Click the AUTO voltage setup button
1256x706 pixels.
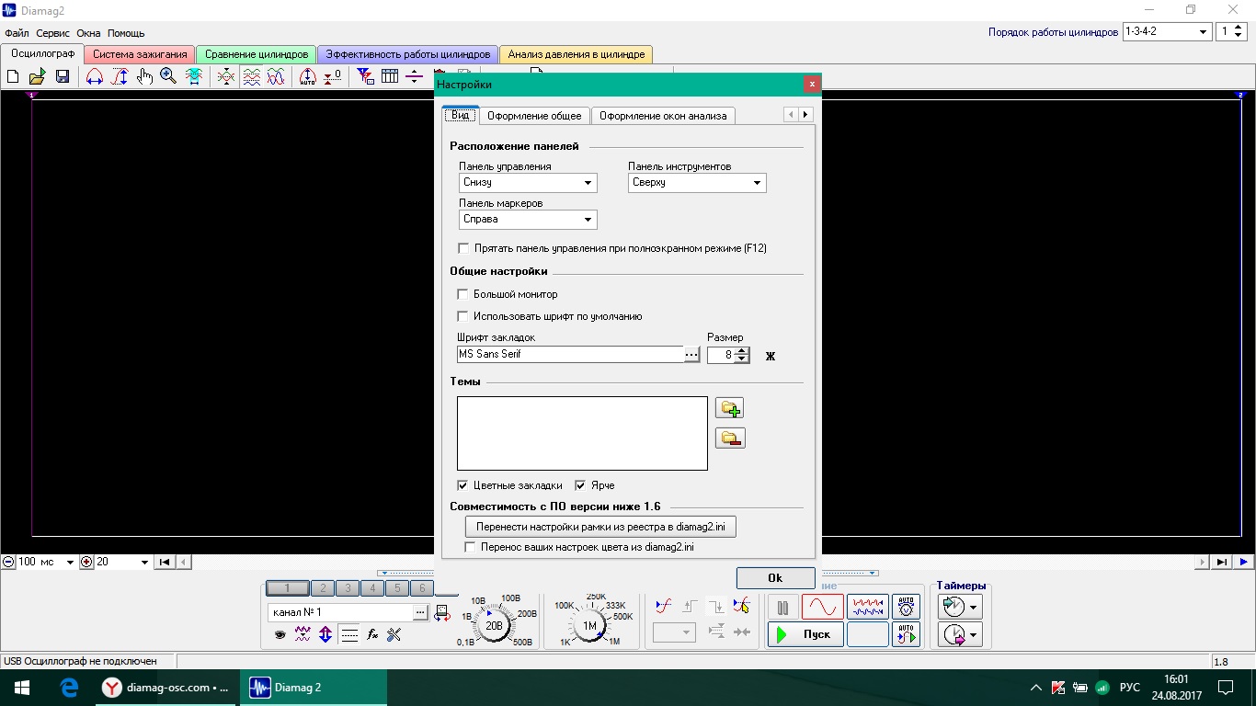(907, 607)
